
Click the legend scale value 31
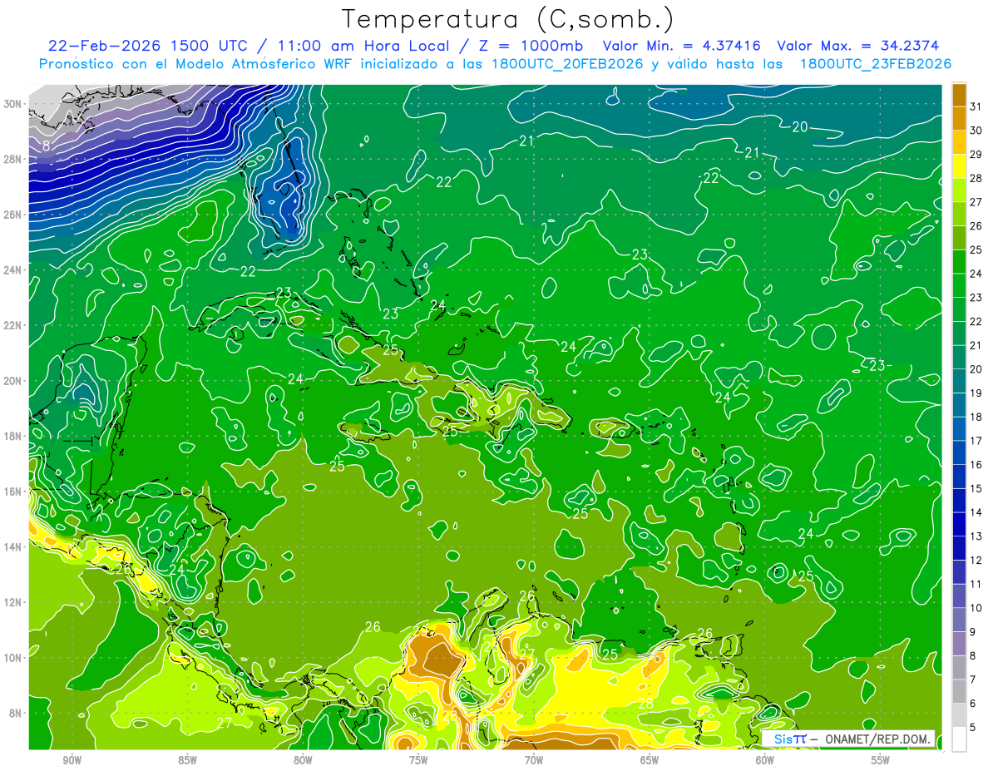click(976, 106)
